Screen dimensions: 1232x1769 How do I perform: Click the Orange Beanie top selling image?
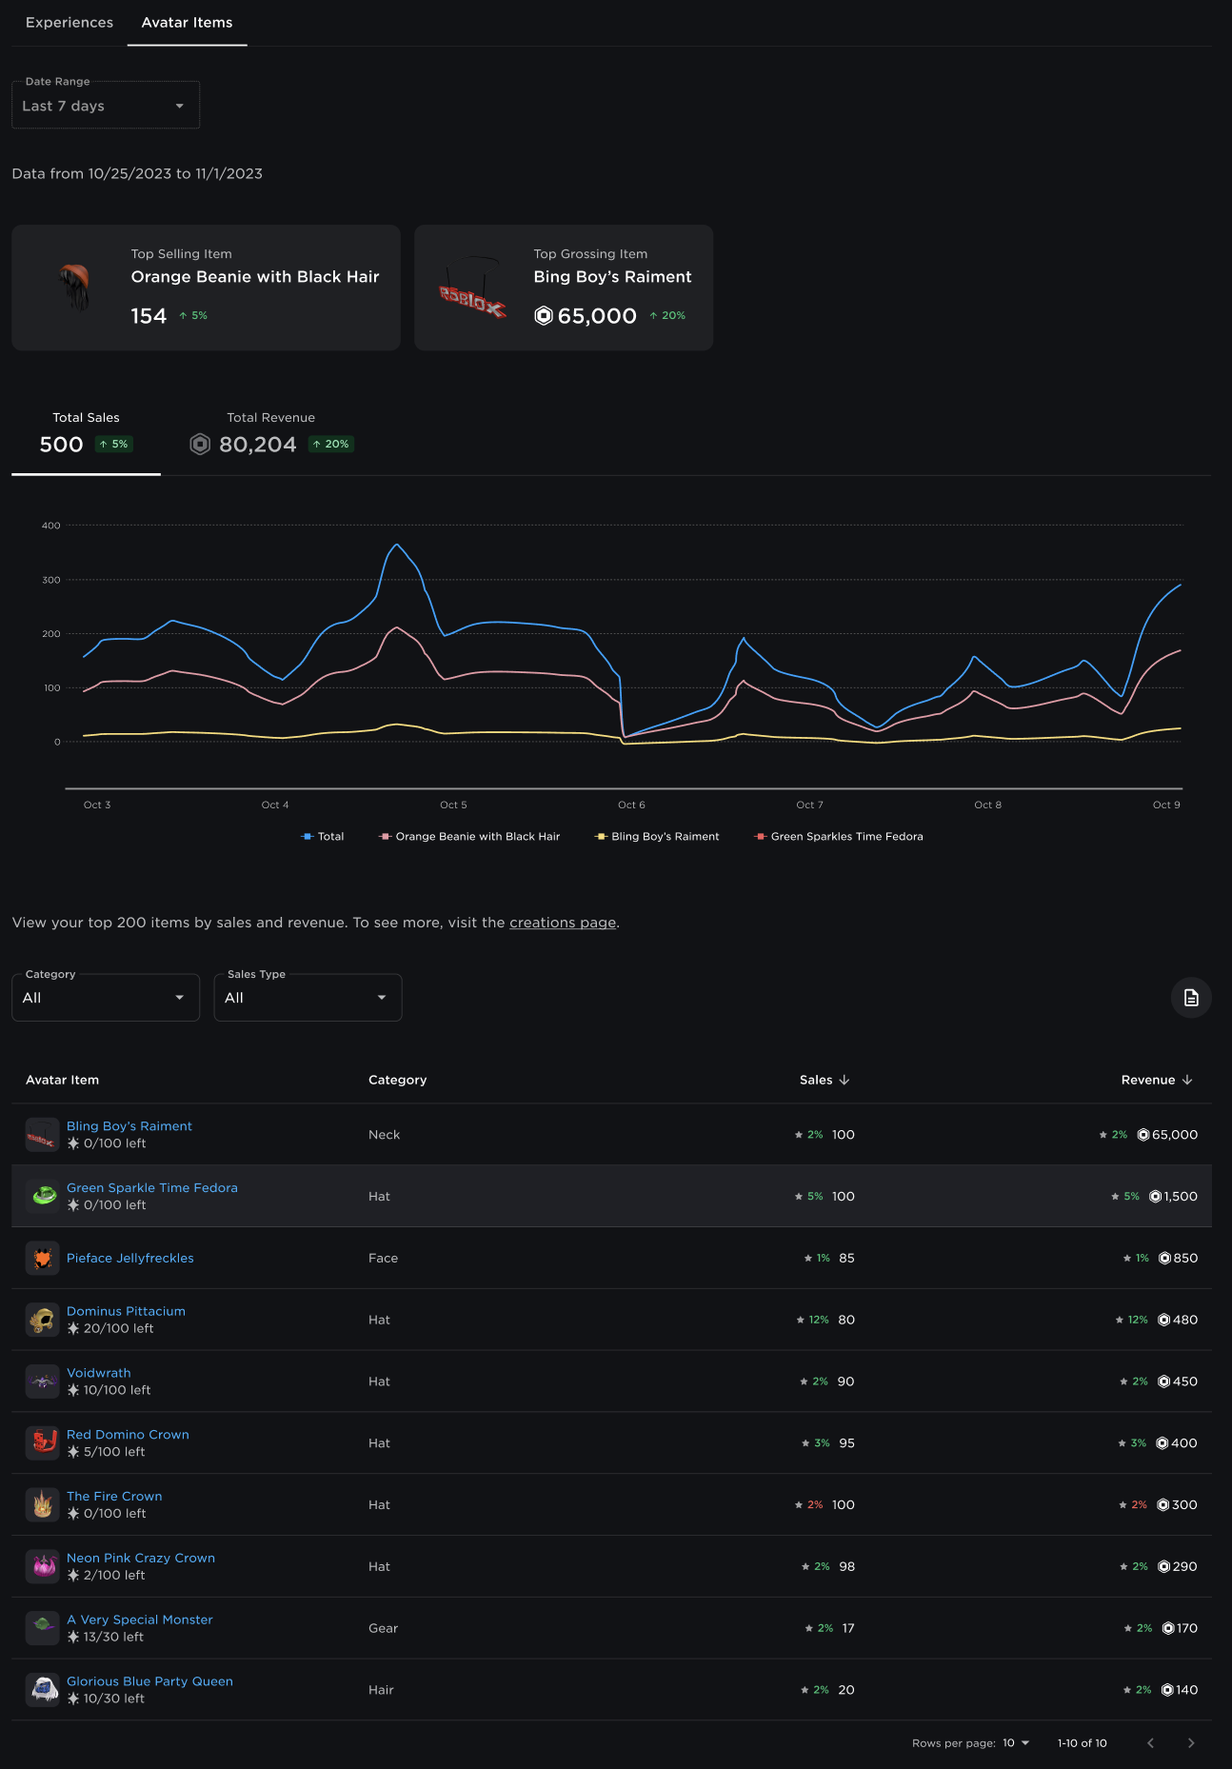75,287
